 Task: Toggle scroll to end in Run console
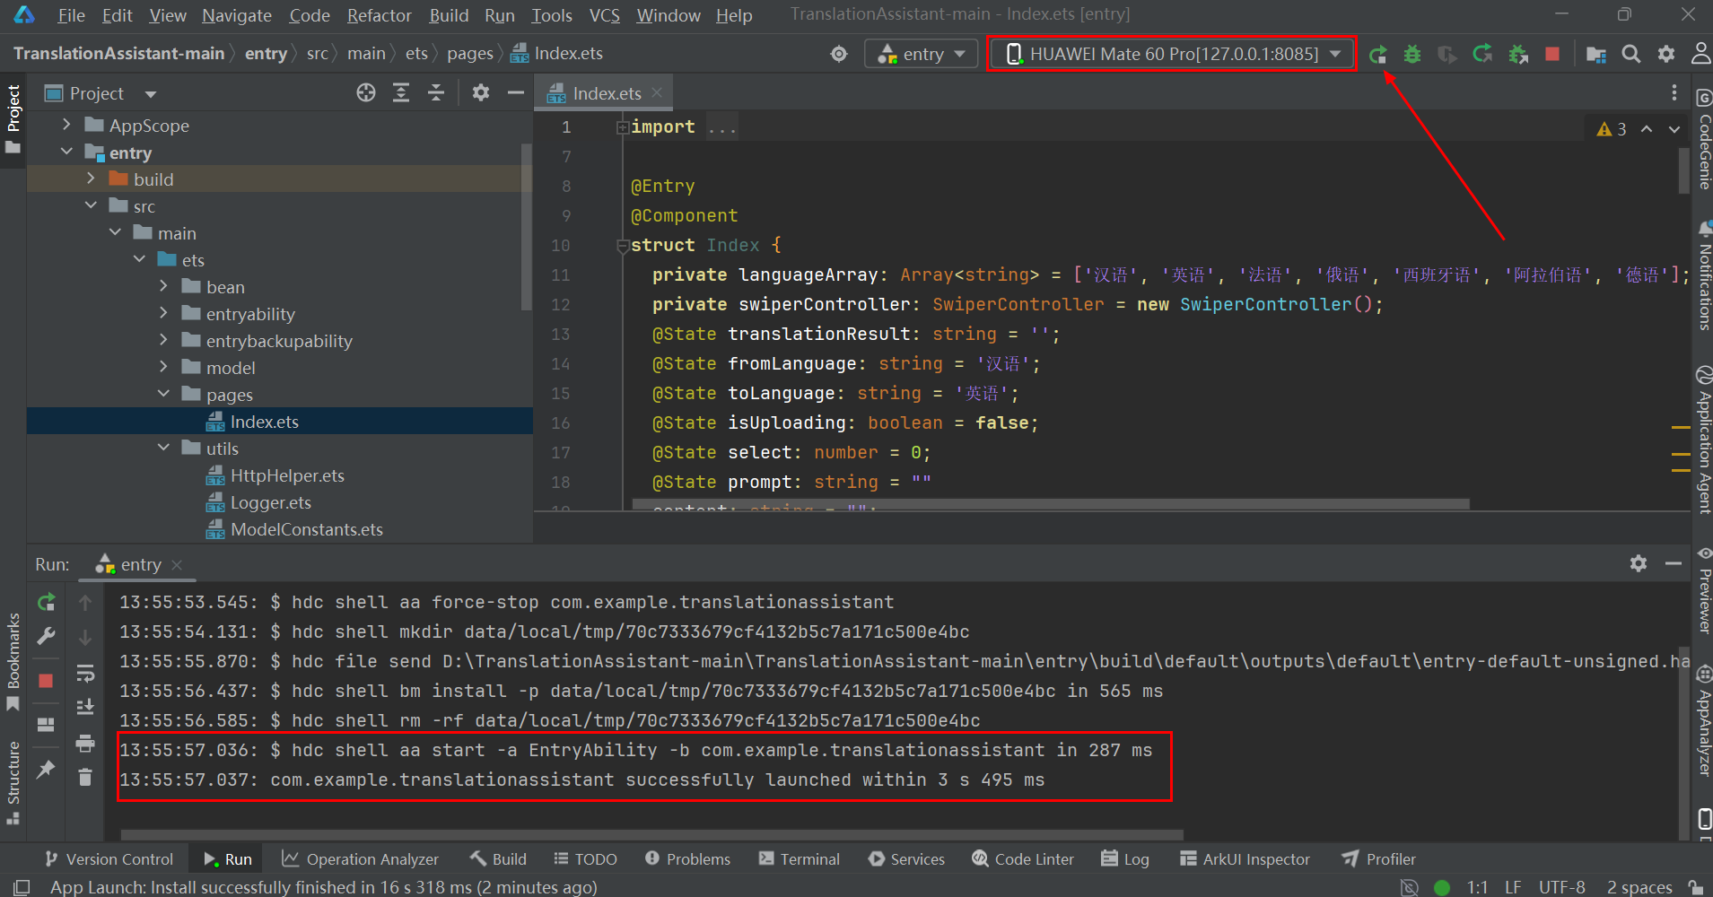click(x=85, y=708)
